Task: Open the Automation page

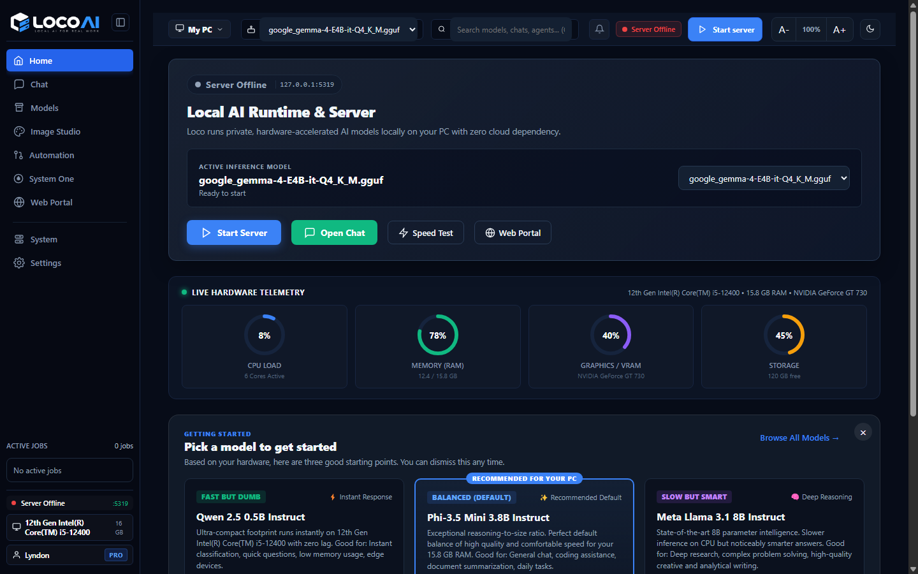Action: pyautogui.click(x=69, y=155)
